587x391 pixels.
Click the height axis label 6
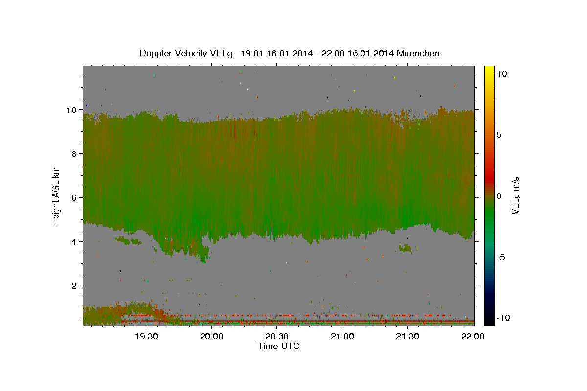(73, 197)
